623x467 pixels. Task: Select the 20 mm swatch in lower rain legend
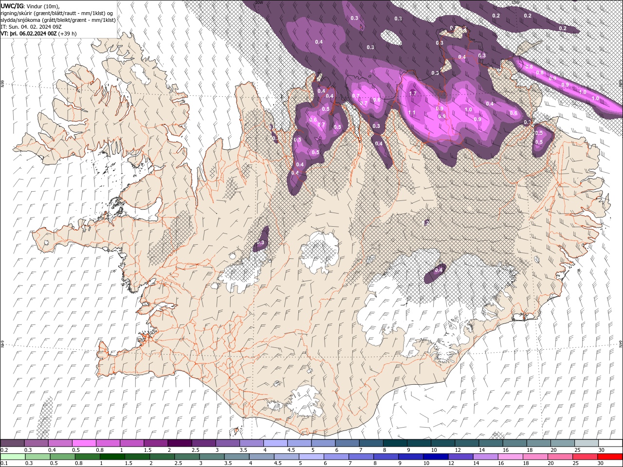pos(560,456)
